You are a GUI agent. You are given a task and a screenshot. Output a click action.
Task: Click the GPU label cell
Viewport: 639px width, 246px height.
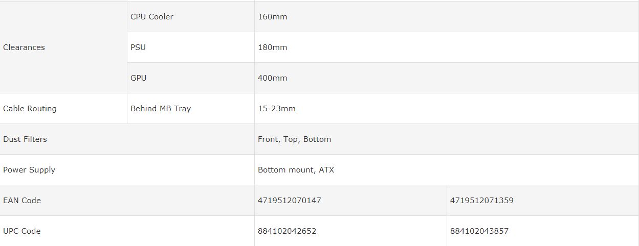click(139, 78)
